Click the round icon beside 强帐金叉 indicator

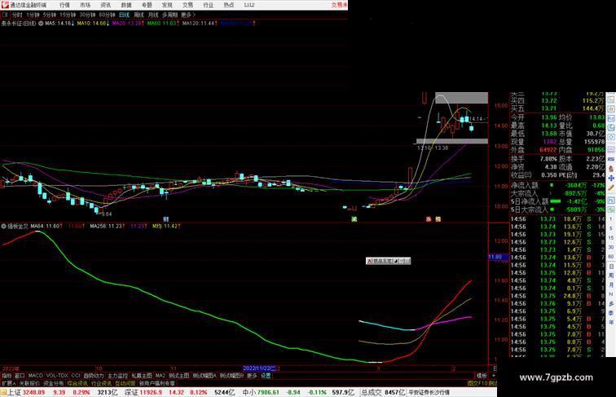4,227
